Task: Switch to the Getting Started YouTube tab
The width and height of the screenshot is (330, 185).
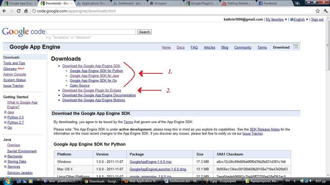Action: point(238,3)
